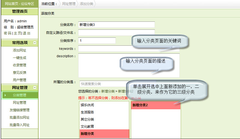Click 网址管理 breadcrumb
240x139 pixels.
[69, 4]
